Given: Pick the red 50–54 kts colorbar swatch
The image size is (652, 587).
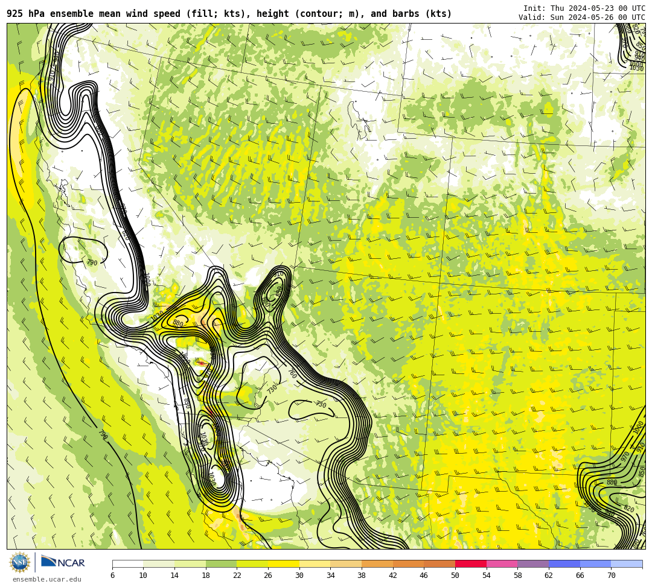Looking at the screenshot, I should coord(471,563).
